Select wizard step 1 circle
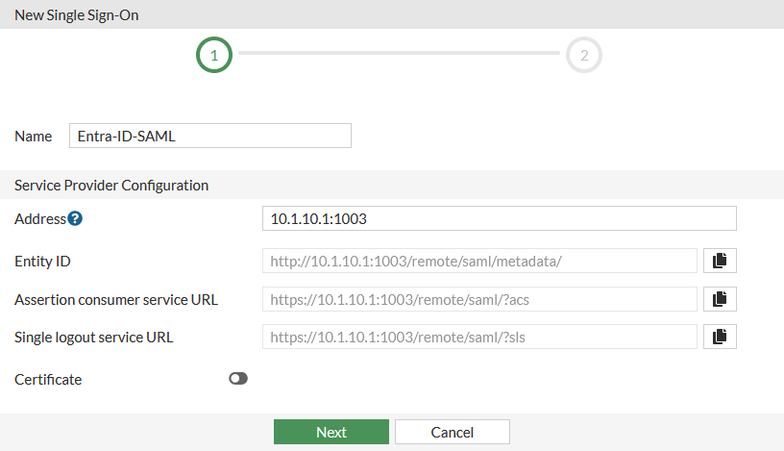Viewport: 784px width, 451px height. tap(214, 56)
